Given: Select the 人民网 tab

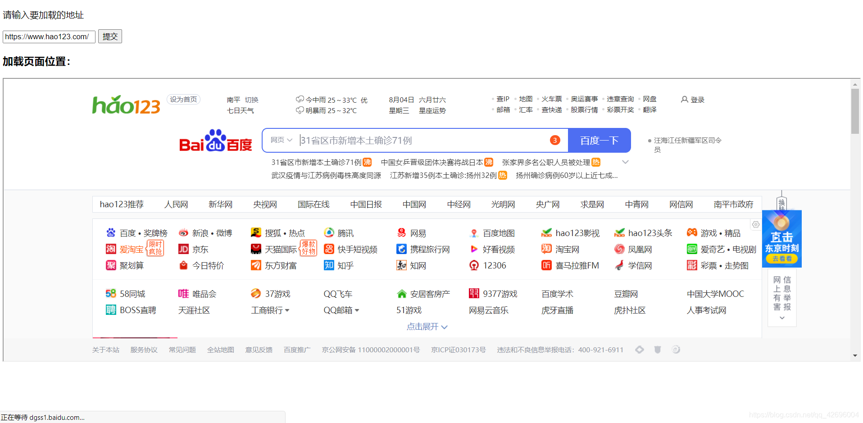Looking at the screenshot, I should coord(176,205).
